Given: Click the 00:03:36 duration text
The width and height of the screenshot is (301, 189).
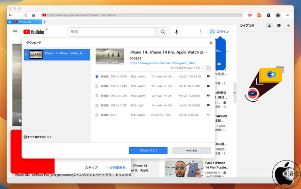Looking at the screenshot, I should [x=135, y=59].
